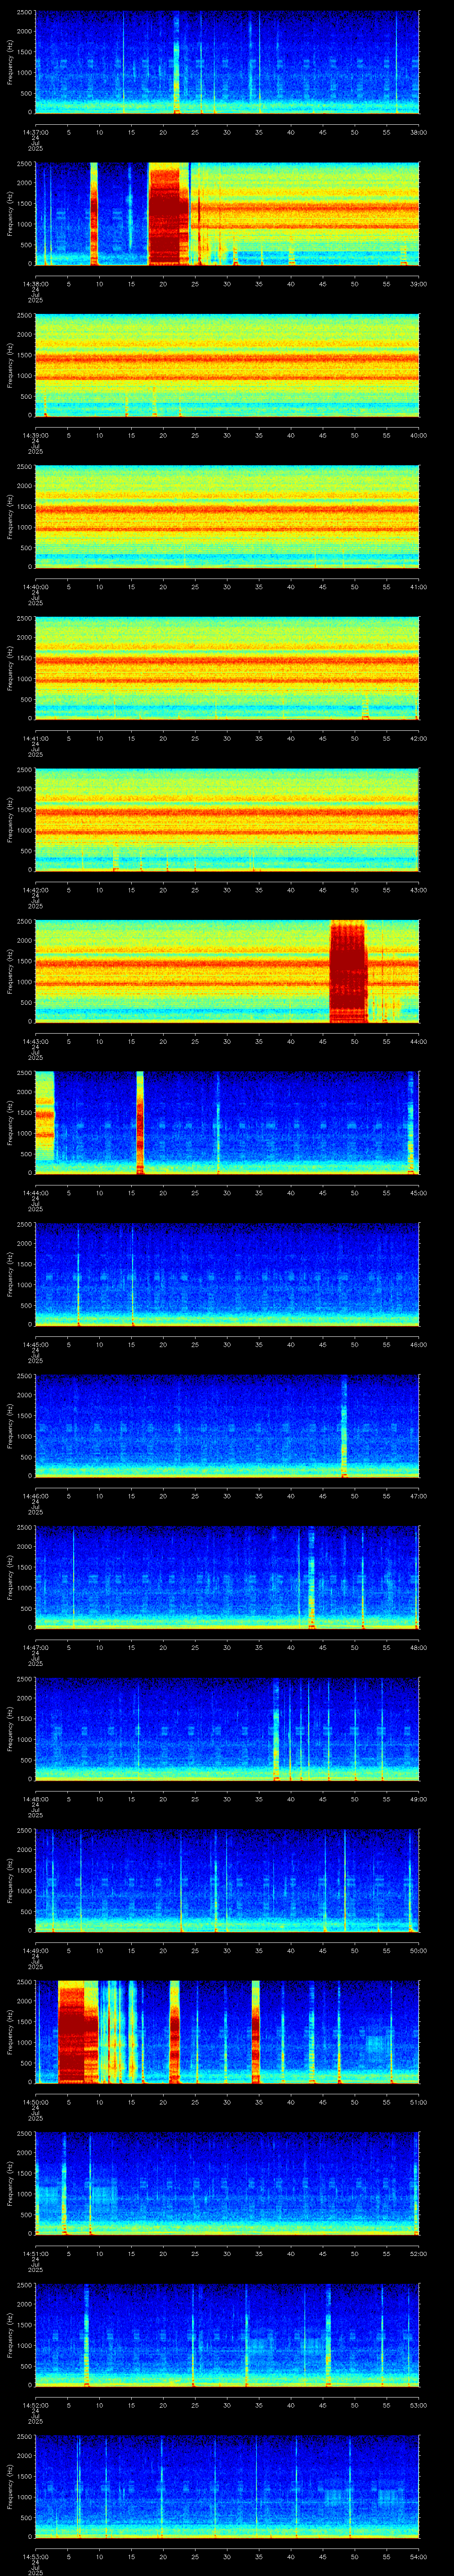The height and width of the screenshot is (2576, 454).
Task: Select the '14:45:00' start time label
Action: click(35, 1344)
